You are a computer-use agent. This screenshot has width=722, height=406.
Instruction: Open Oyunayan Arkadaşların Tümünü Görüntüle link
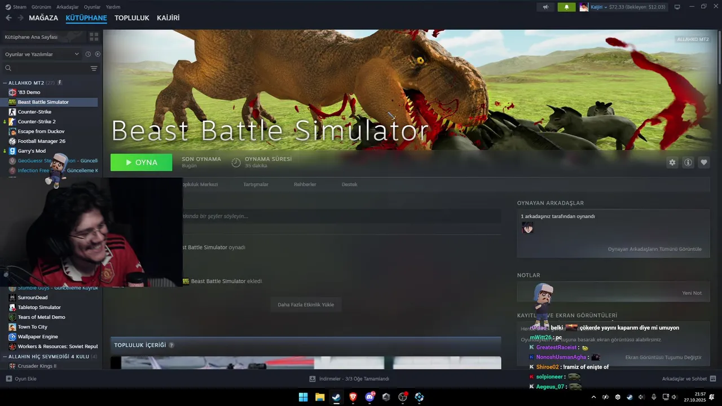coord(654,249)
